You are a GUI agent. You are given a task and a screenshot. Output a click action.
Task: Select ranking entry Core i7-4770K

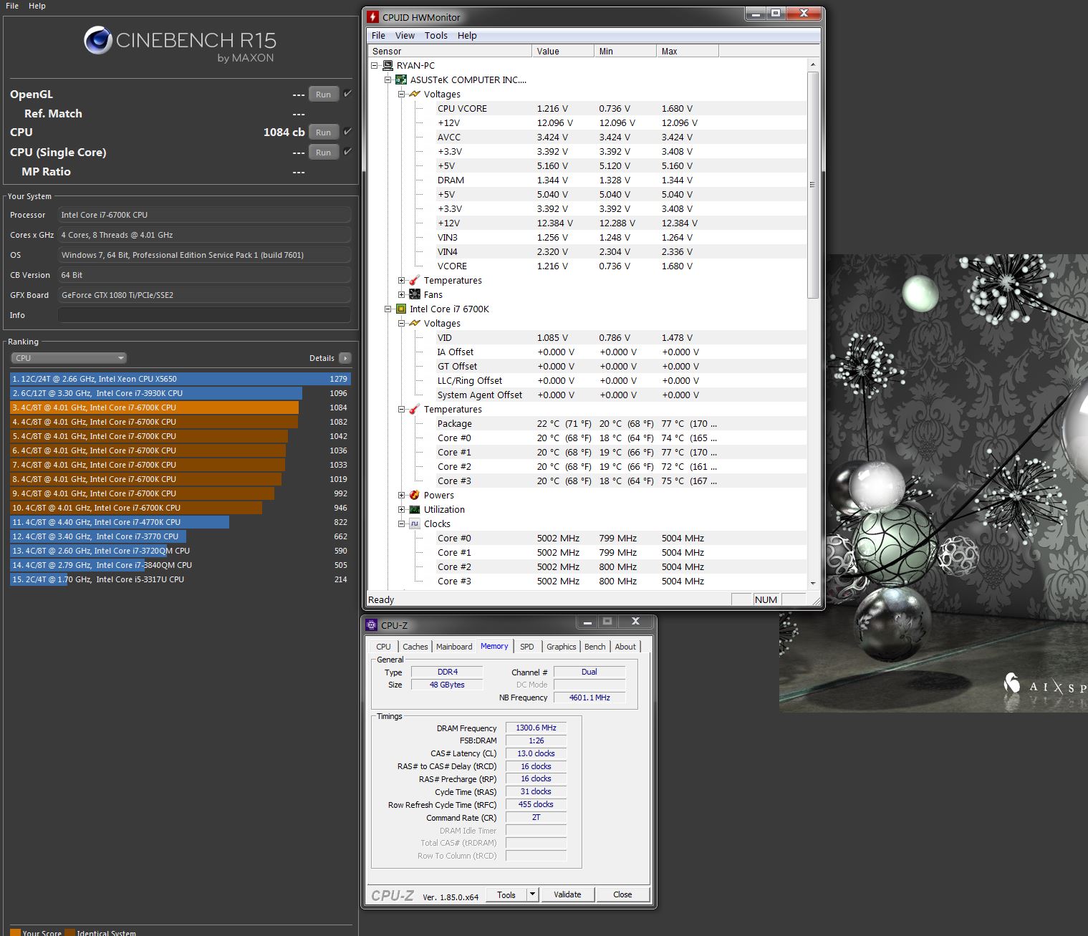[x=120, y=522]
